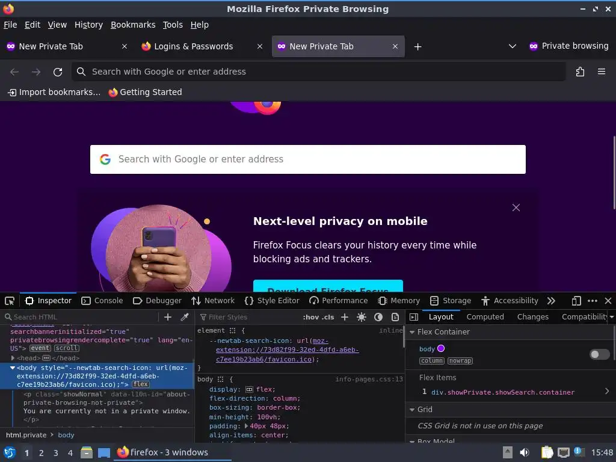Grab a color with the eyedropper icon

coord(185,317)
